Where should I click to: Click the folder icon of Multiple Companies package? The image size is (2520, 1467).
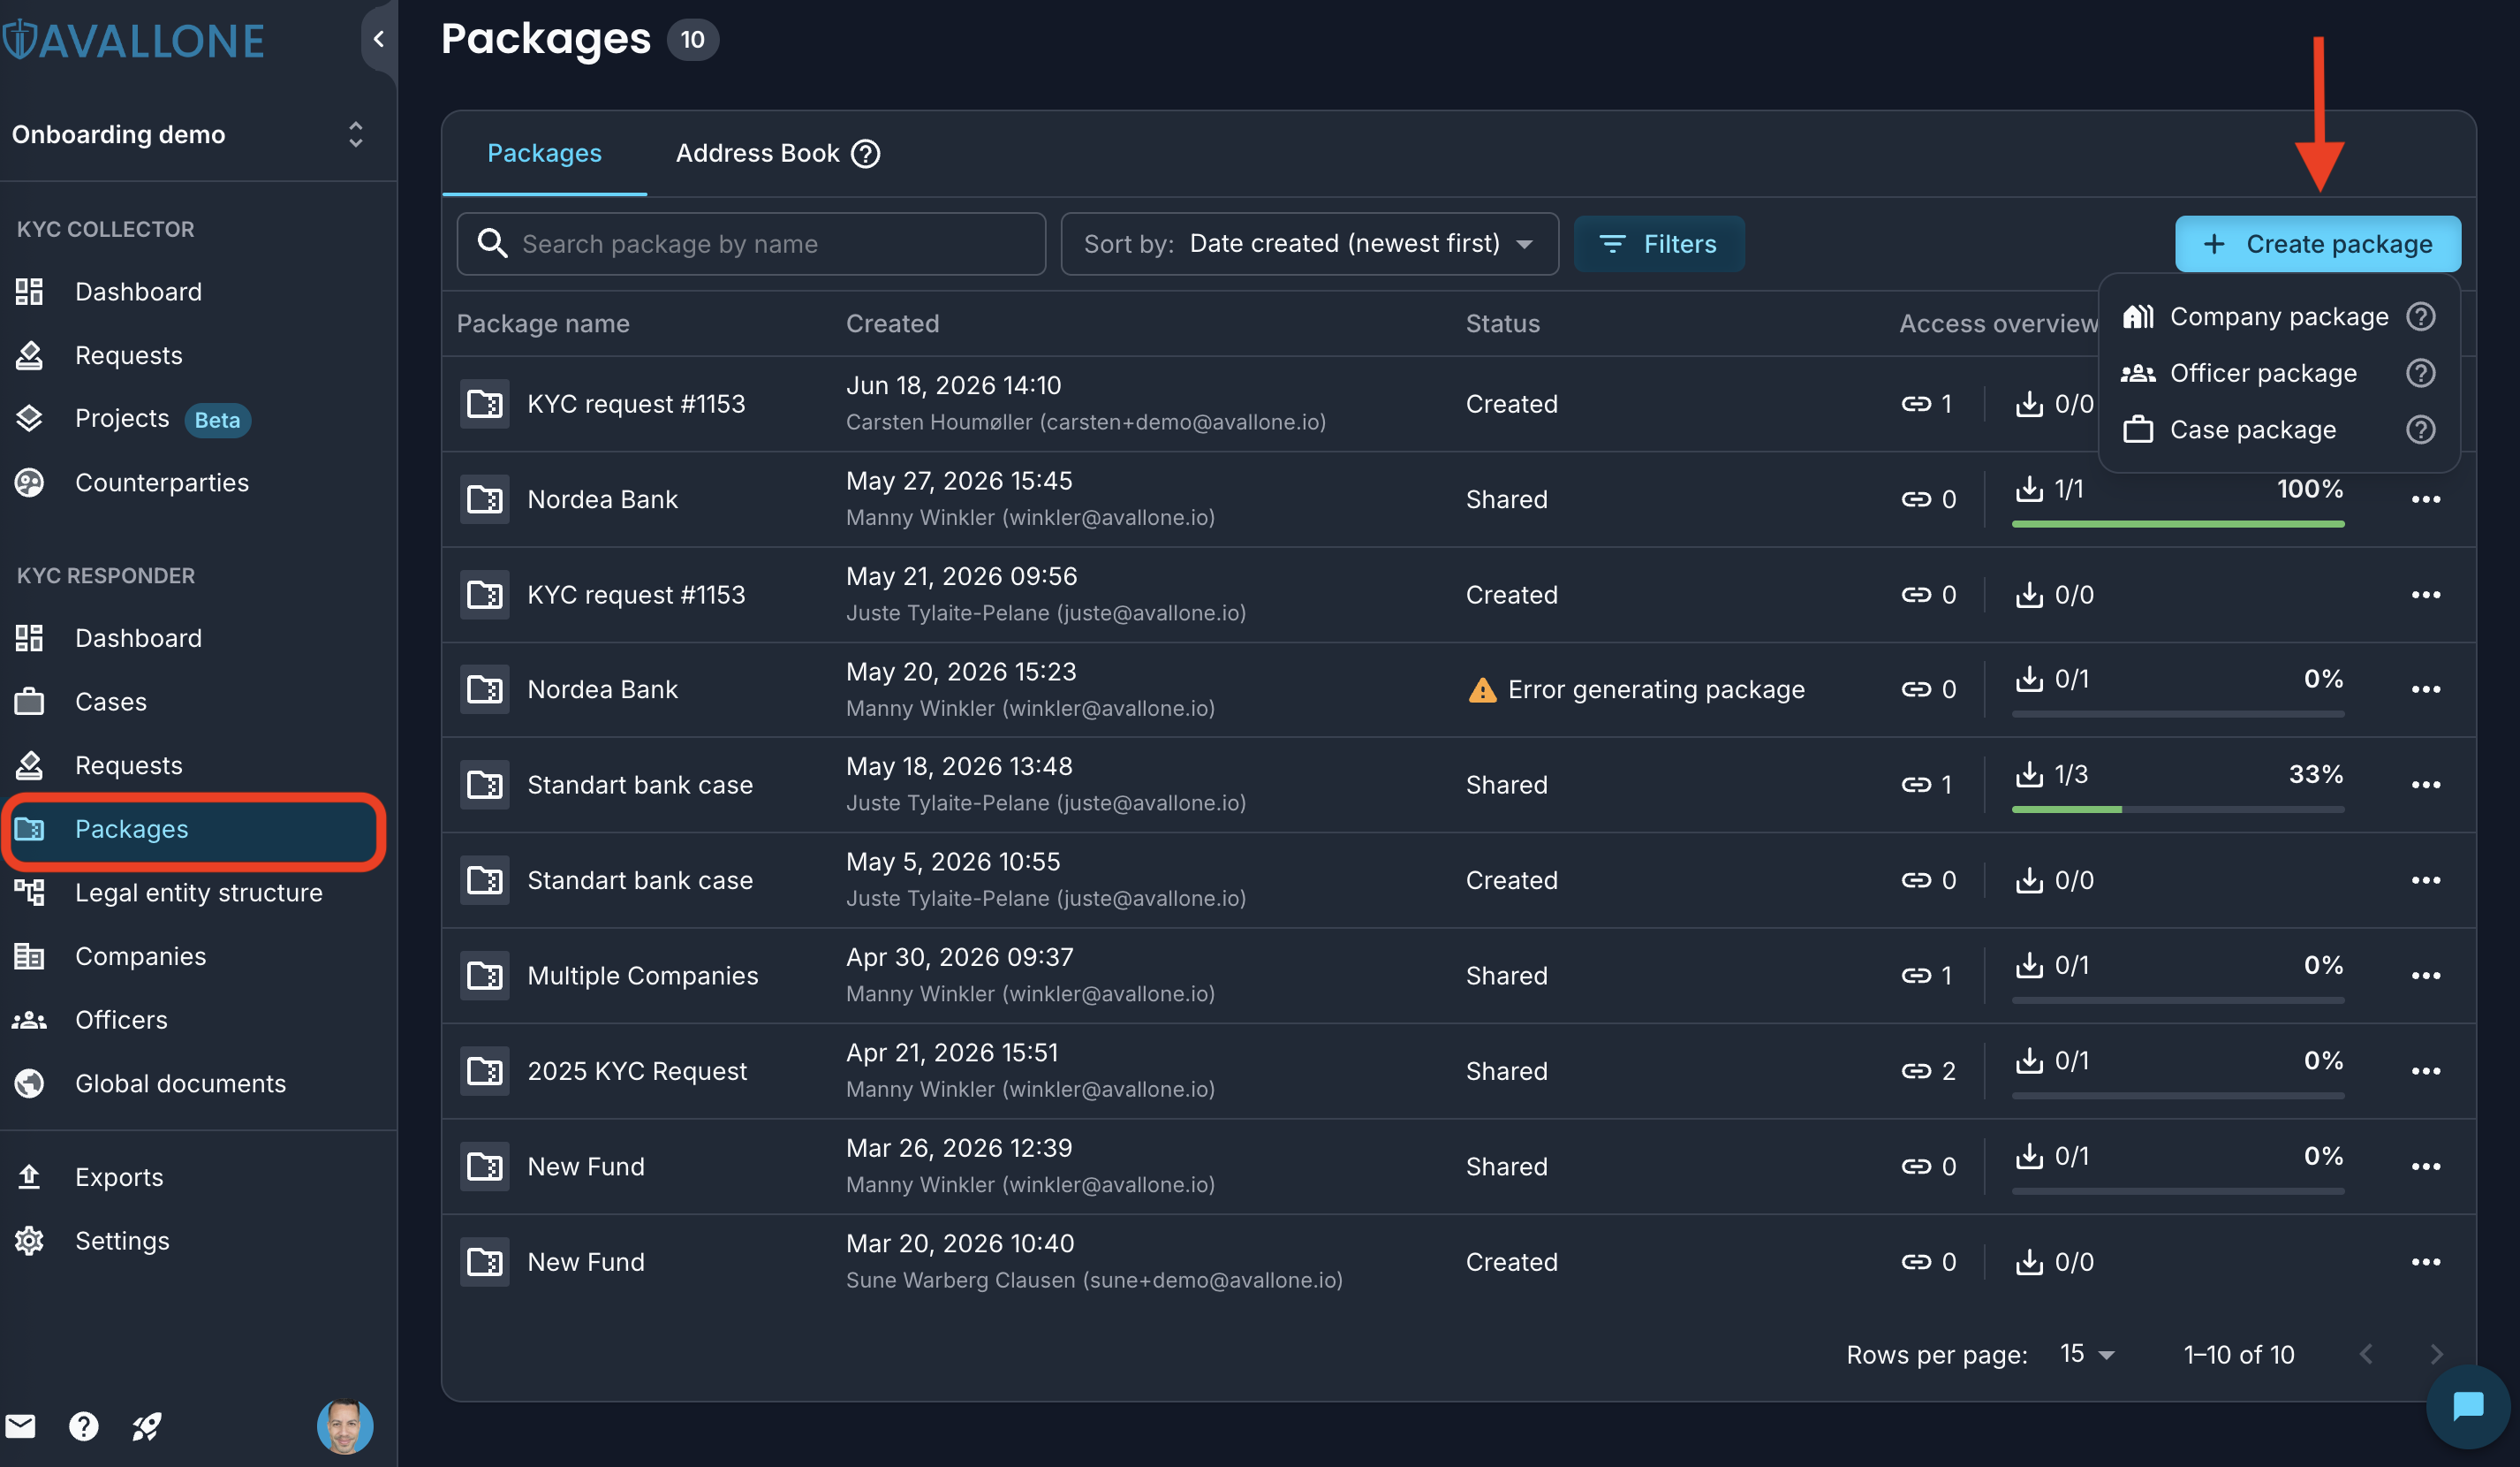[485, 976]
